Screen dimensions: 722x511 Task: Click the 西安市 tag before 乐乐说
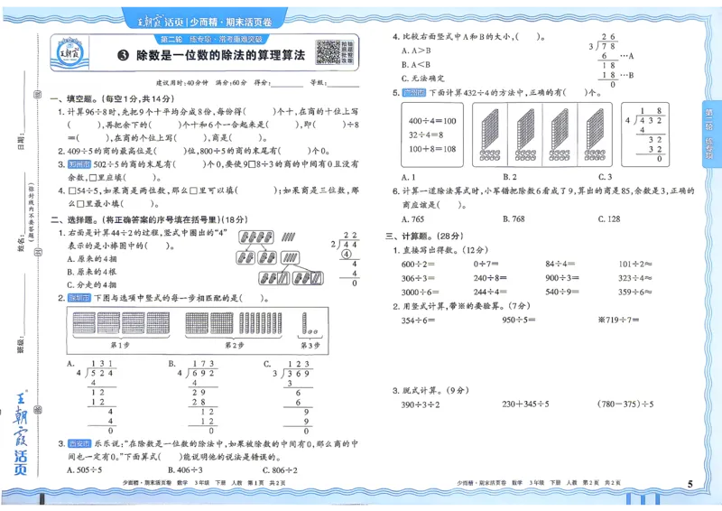[x=79, y=443]
